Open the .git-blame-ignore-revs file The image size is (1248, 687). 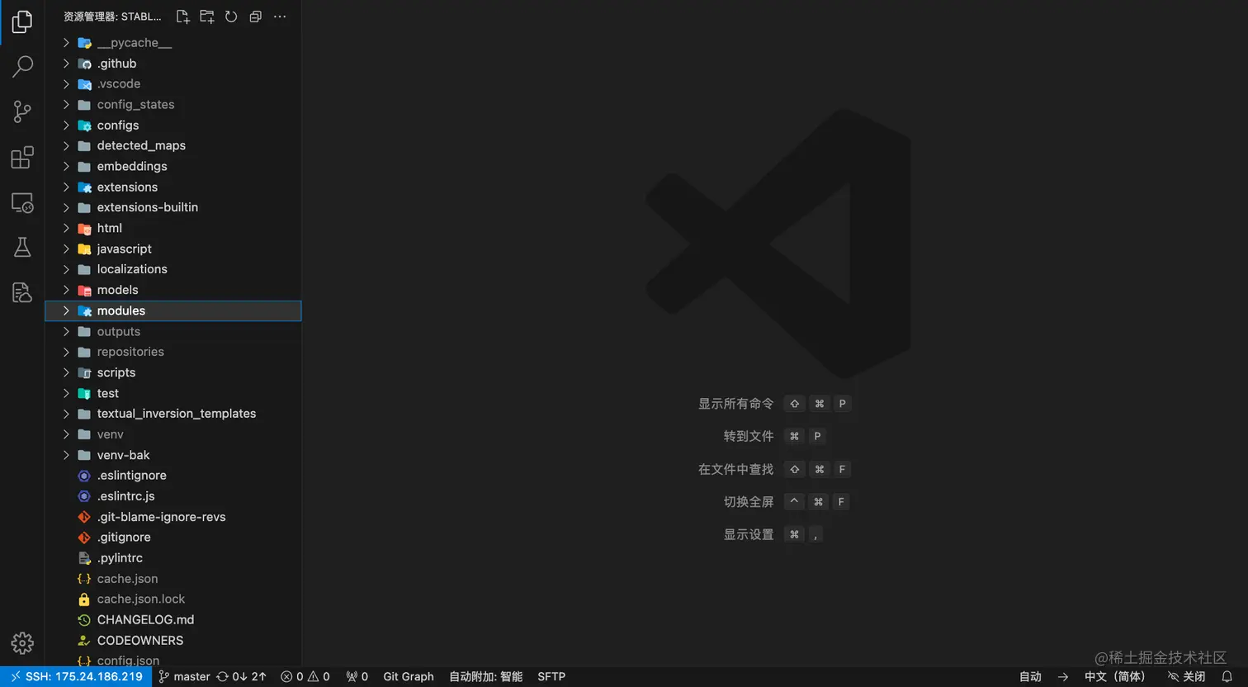point(173,517)
